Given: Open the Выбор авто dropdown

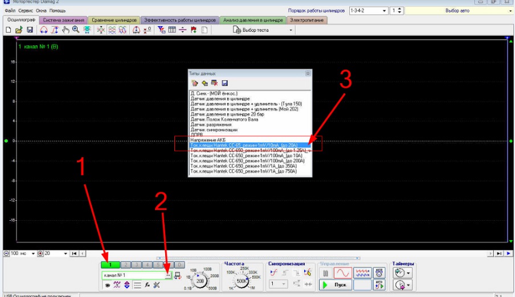Looking at the screenshot, I should [x=510, y=11].
